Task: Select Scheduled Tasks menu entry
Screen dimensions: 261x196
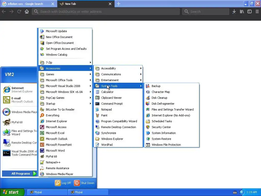Action: click(172, 121)
